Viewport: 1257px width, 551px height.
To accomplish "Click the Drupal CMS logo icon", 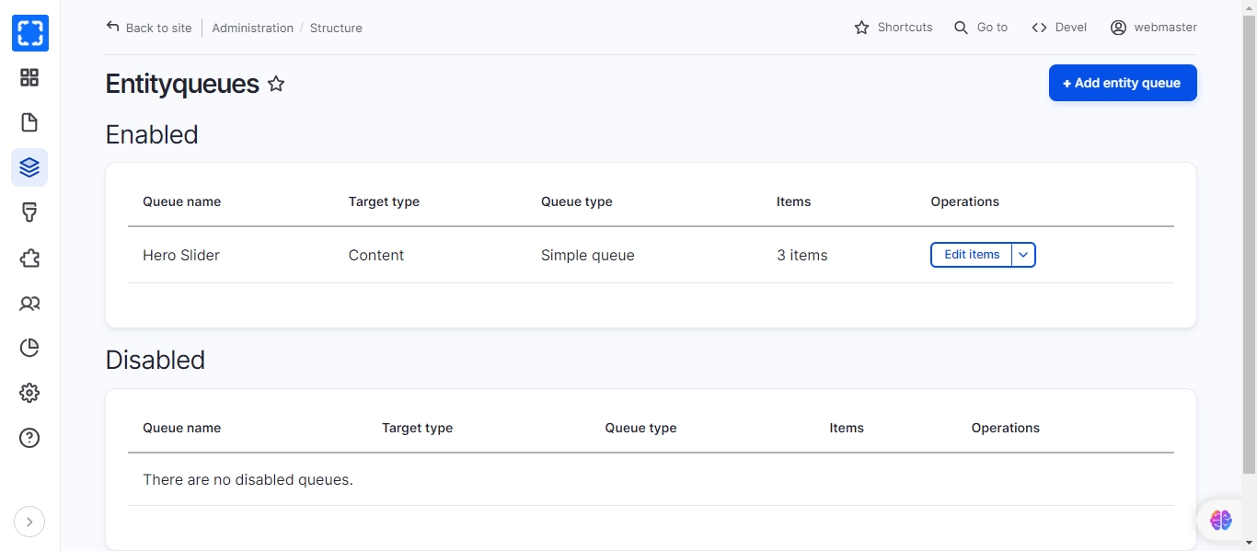I will click(29, 33).
